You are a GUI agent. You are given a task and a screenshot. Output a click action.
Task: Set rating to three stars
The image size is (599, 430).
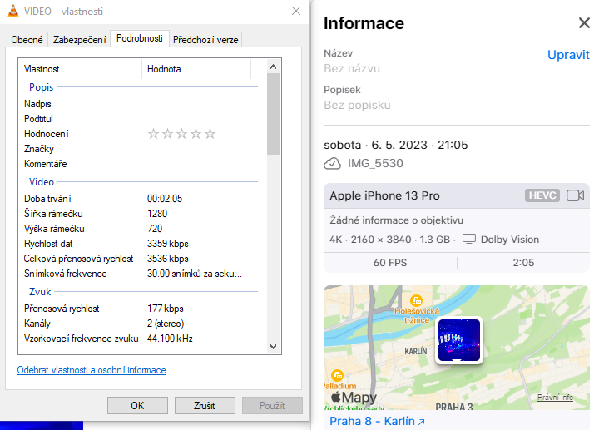pos(182,134)
